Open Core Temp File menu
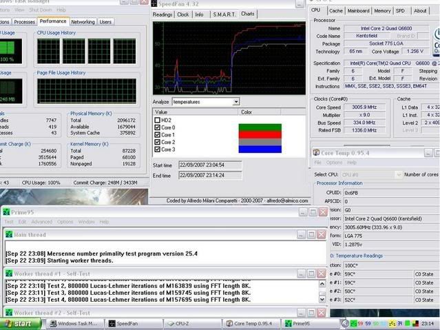Screen dimensions: 440x330 [317, 163]
